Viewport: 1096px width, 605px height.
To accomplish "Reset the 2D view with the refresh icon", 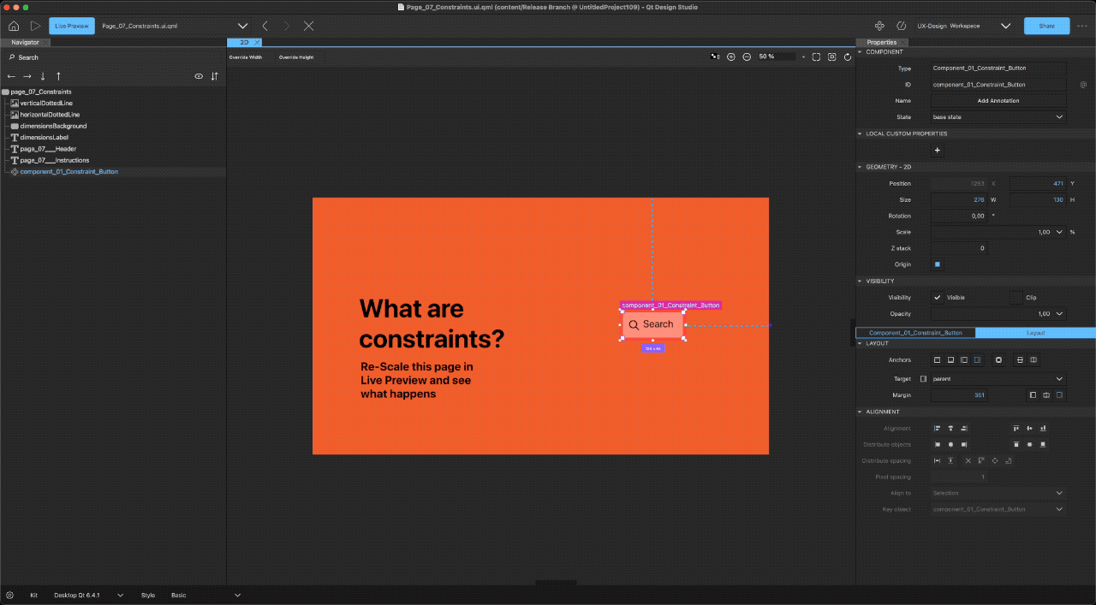I will pos(848,56).
